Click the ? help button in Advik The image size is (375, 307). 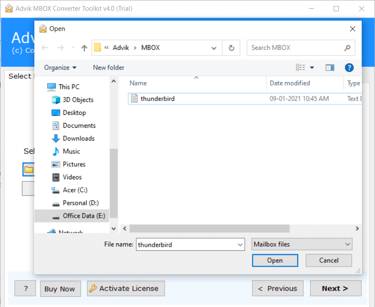tap(25, 289)
